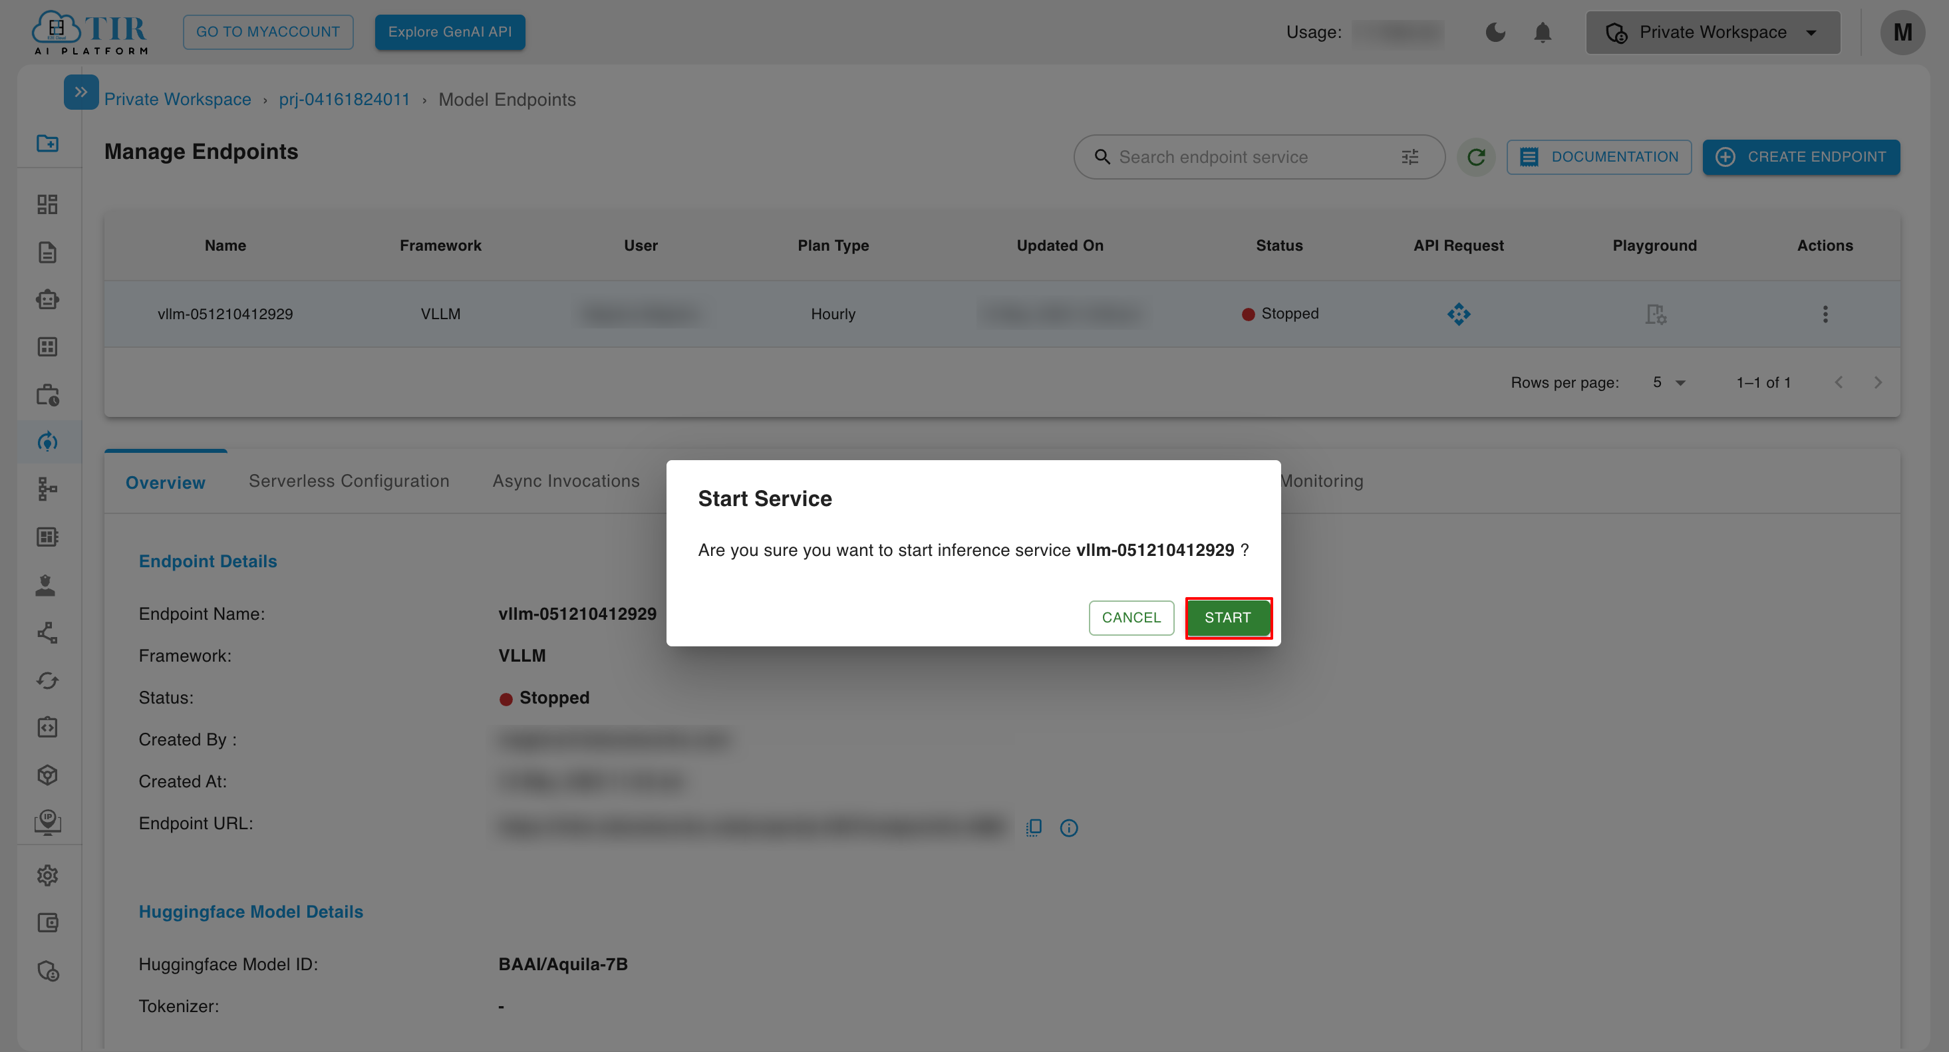The image size is (1949, 1052).
Task: Go to the next table page
Action: [x=1877, y=382]
